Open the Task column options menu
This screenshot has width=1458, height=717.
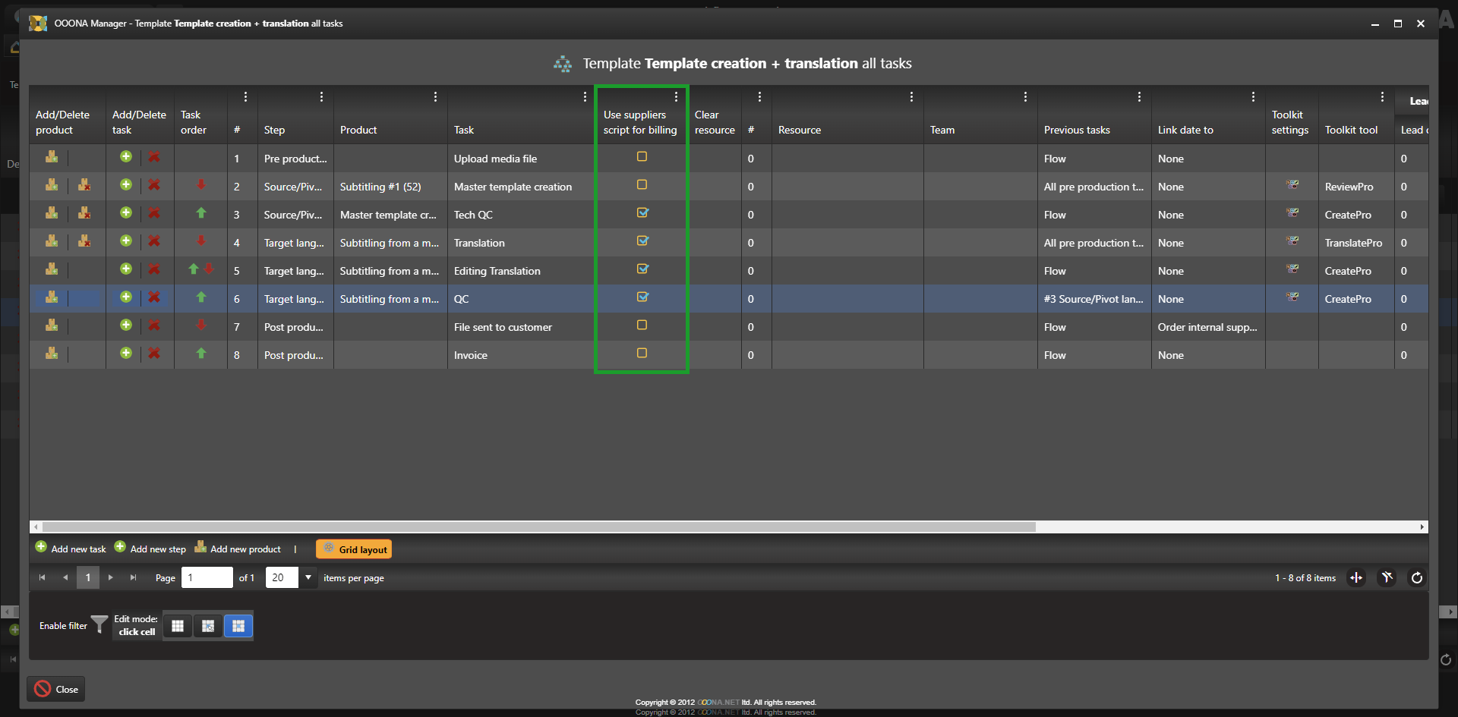tap(585, 97)
